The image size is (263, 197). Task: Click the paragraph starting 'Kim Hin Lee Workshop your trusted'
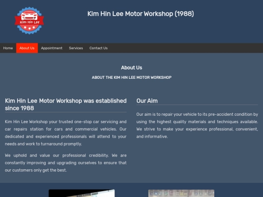[66, 133]
